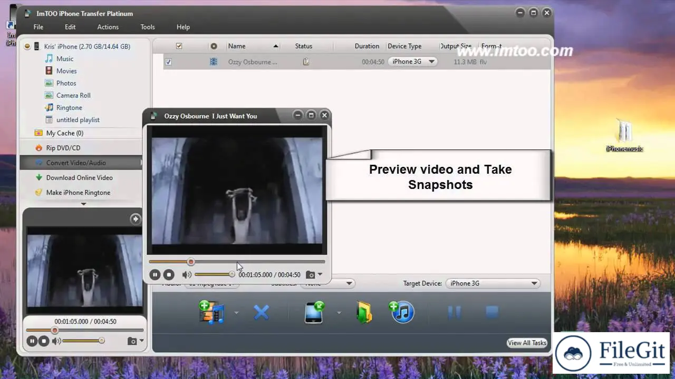This screenshot has width=675, height=379.
Task: Click the blue X remove icon
Action: (x=262, y=313)
